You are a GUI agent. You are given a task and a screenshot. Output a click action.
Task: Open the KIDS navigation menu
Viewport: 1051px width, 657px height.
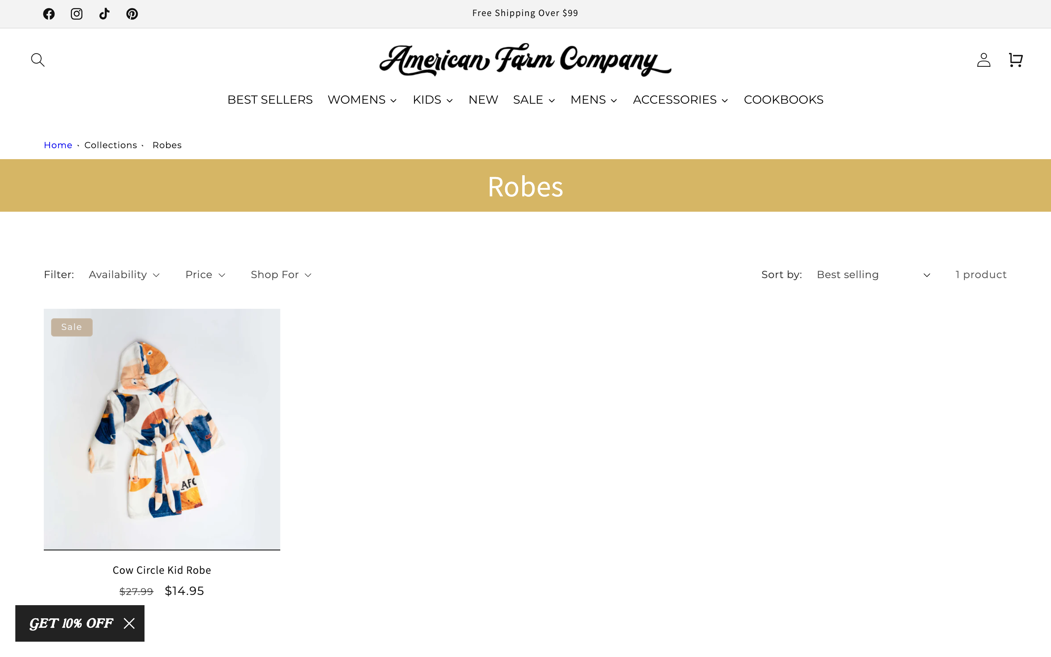pyautogui.click(x=433, y=100)
